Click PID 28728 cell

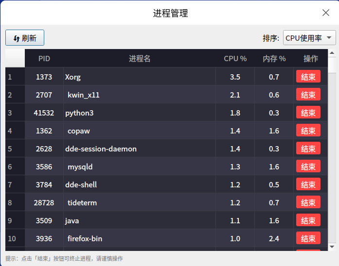[44, 202]
